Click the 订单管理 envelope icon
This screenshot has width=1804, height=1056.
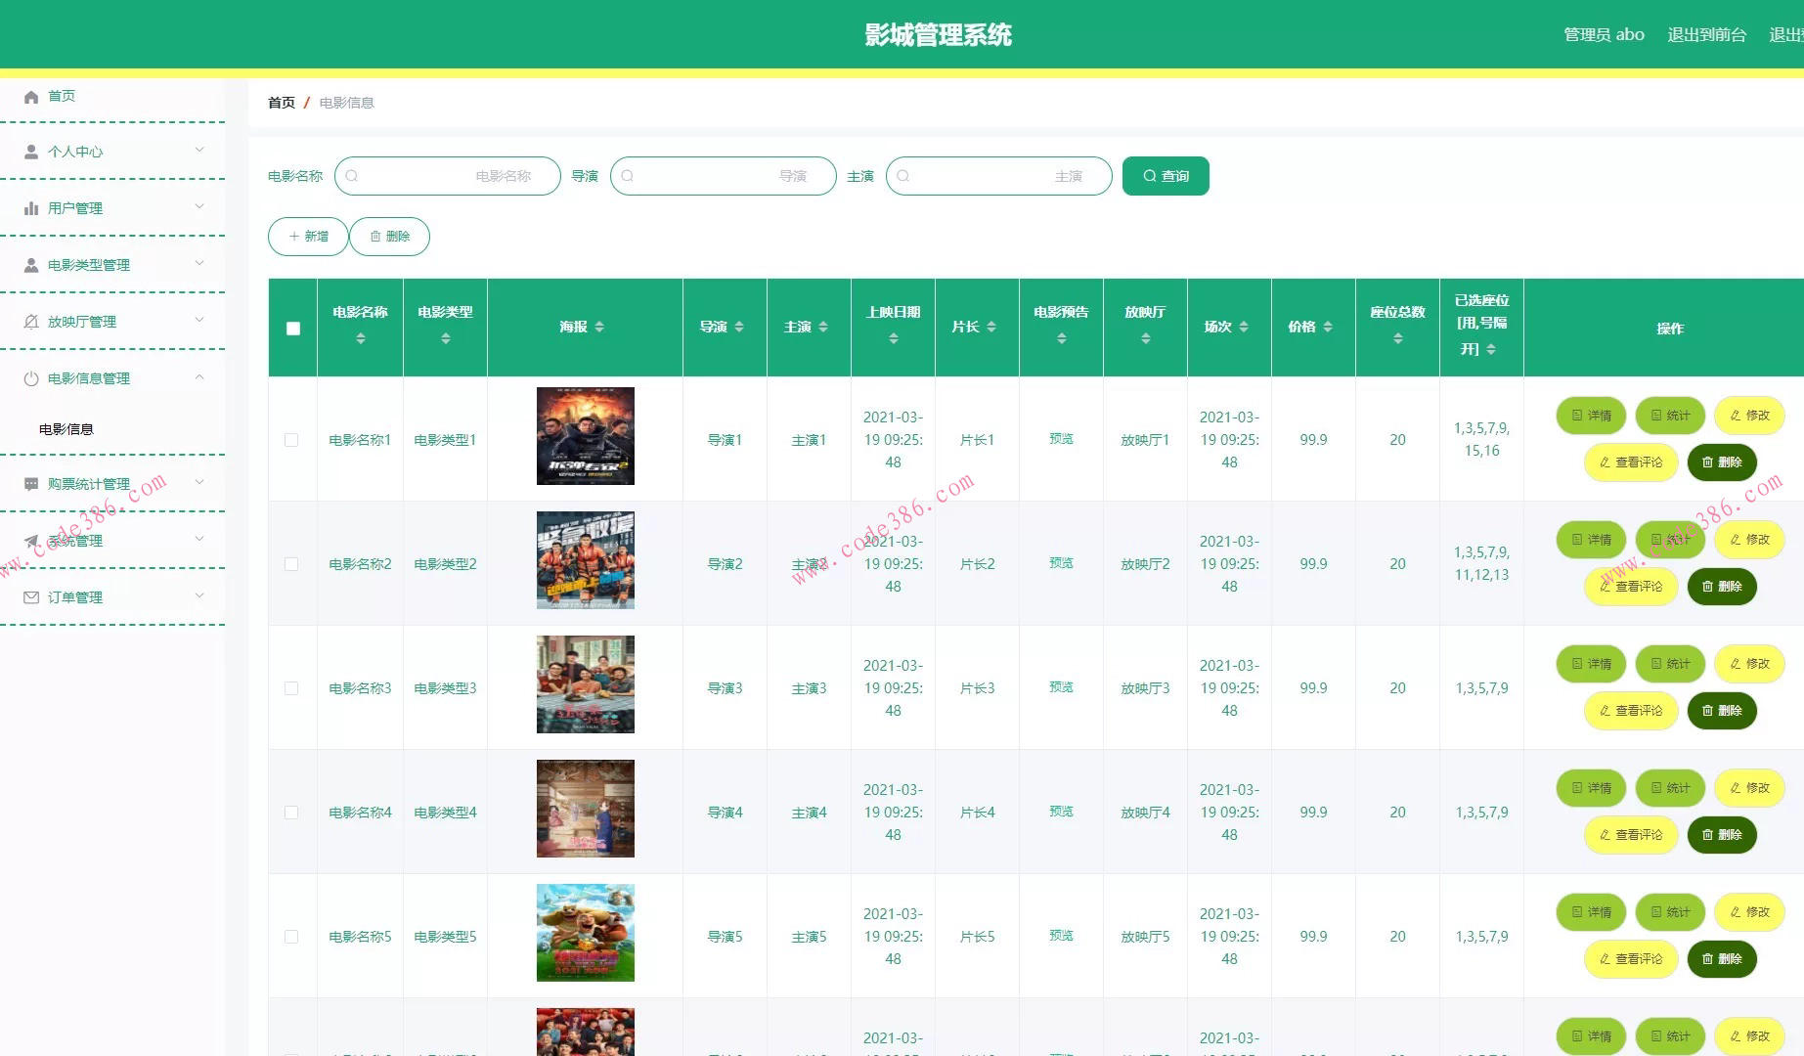[29, 596]
